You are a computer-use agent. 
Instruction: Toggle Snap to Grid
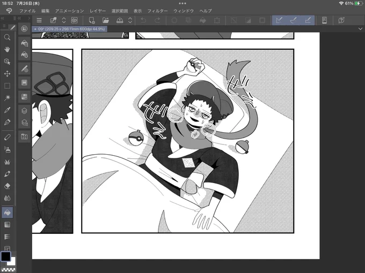[x=308, y=20]
